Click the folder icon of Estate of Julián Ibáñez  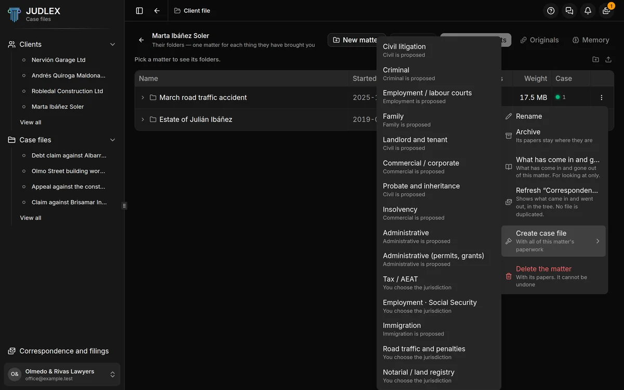153,119
